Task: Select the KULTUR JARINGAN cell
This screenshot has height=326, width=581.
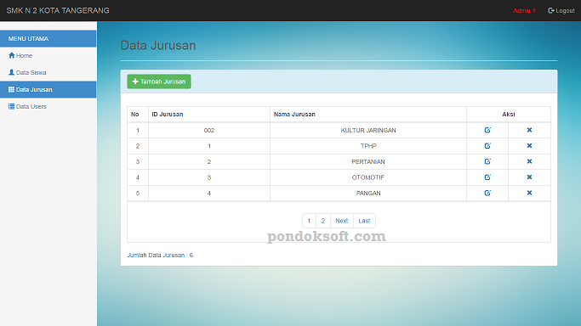Action: click(368, 130)
